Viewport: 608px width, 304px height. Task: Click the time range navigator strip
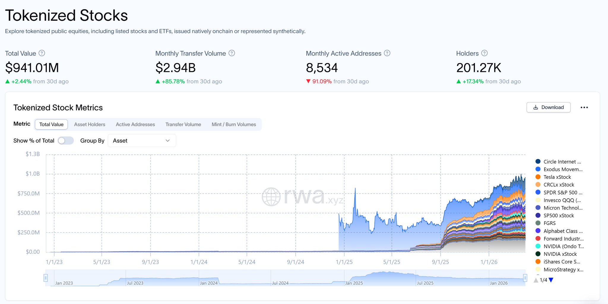click(285, 278)
